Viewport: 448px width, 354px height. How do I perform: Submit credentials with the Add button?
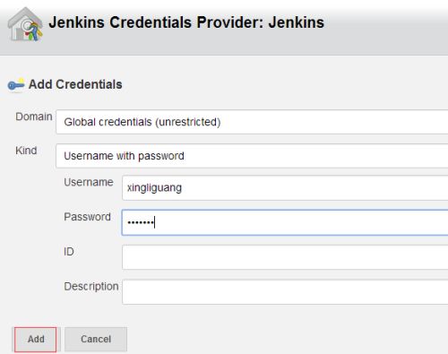tap(36, 340)
